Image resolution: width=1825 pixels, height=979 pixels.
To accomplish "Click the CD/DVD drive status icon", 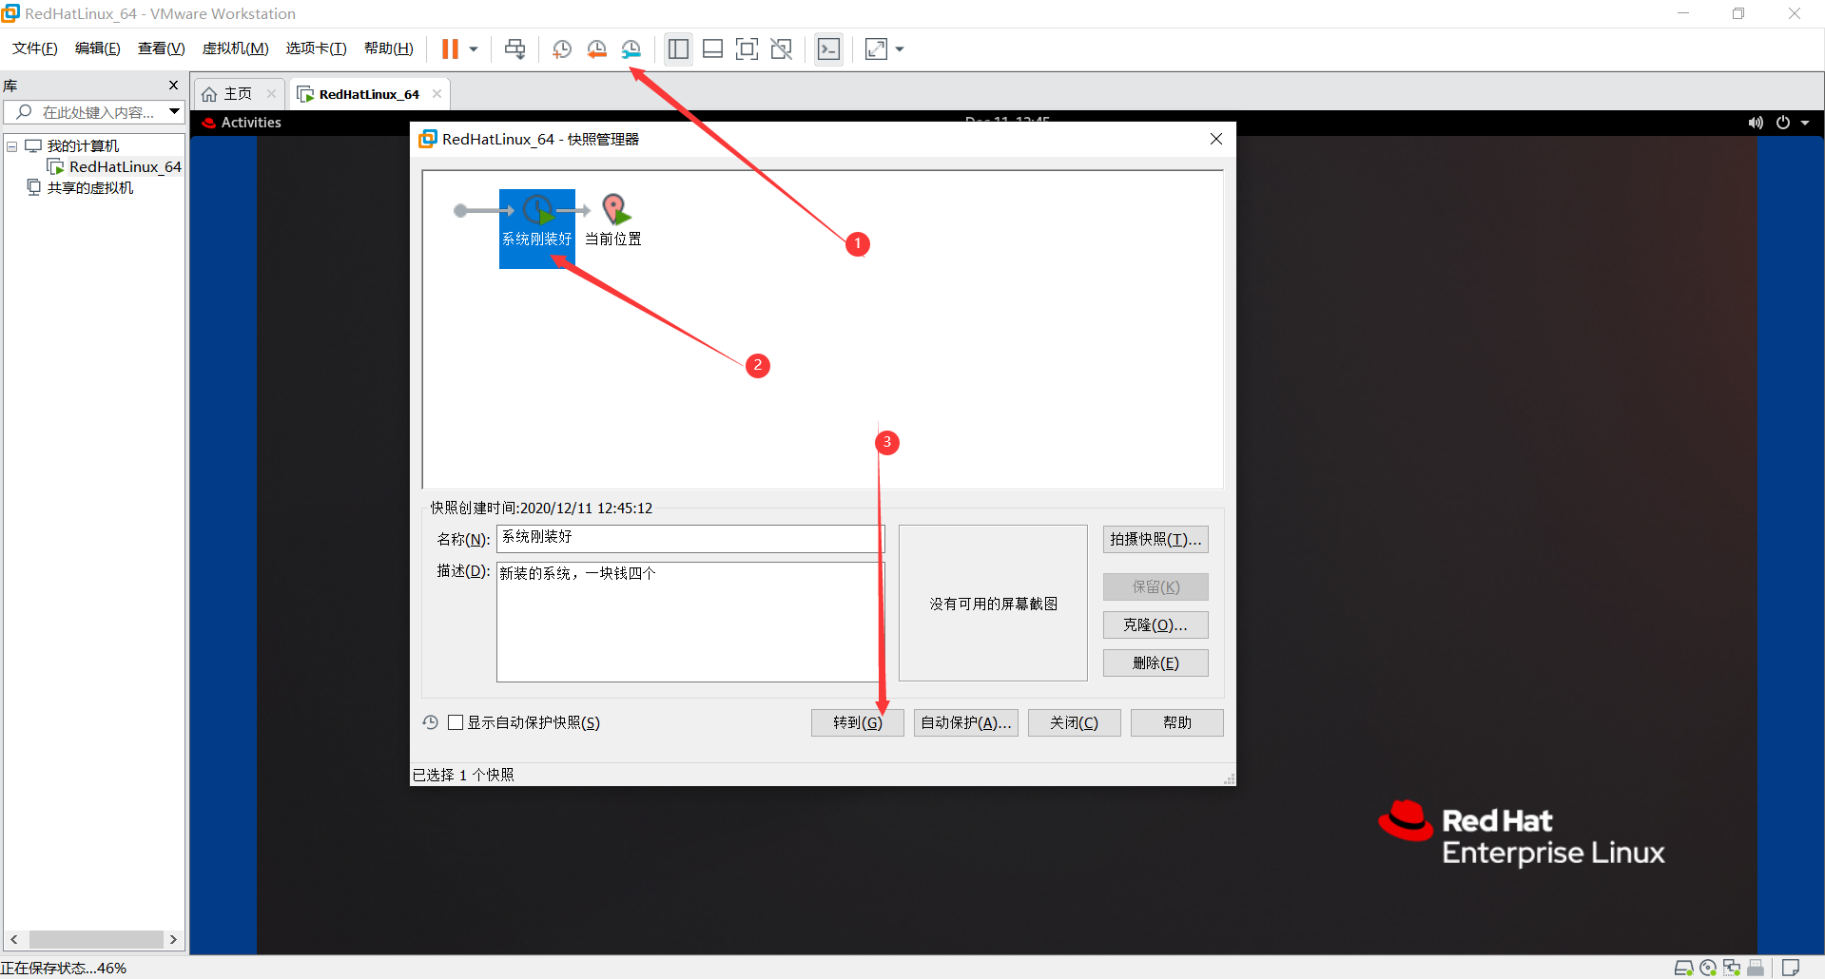I will point(1708,968).
